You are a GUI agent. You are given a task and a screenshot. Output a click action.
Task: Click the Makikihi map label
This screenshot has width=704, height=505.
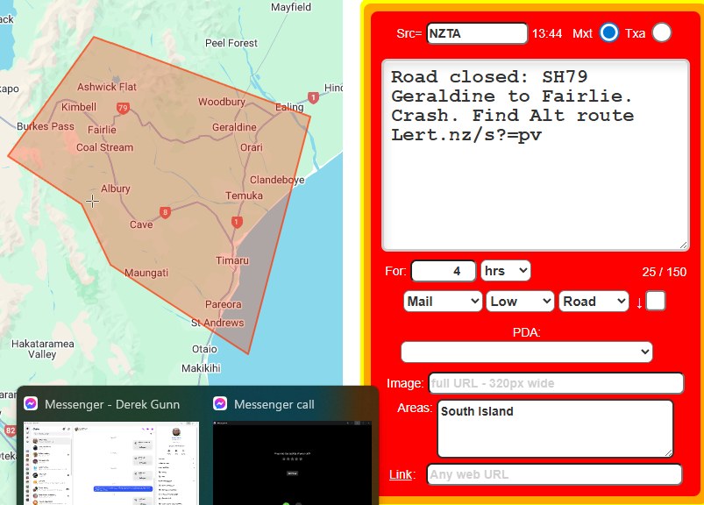(x=201, y=368)
